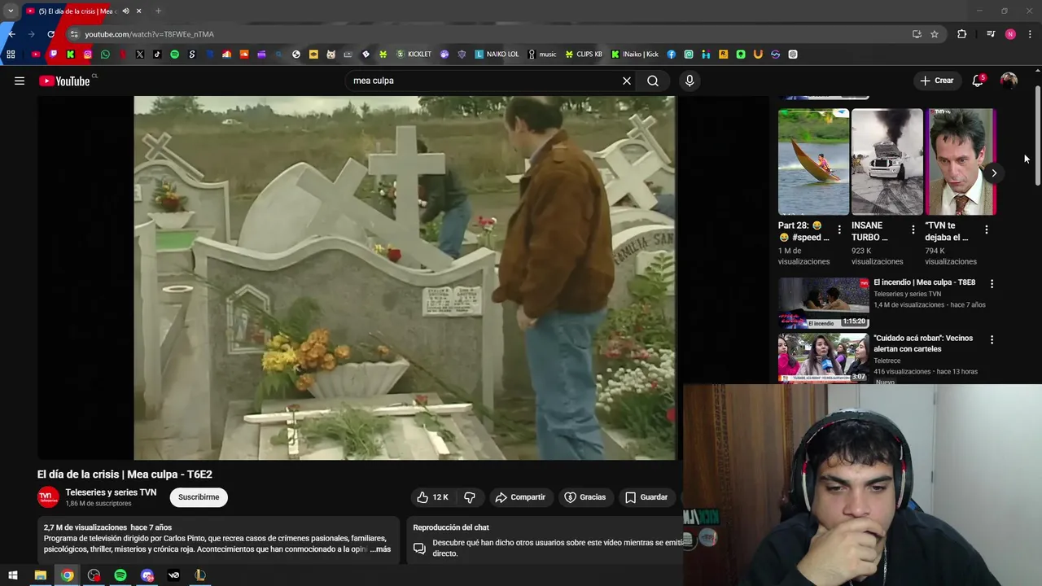Screen dimensions: 1042x586
Task: Open options for INSANE TURBO short
Action: pyautogui.click(x=913, y=230)
